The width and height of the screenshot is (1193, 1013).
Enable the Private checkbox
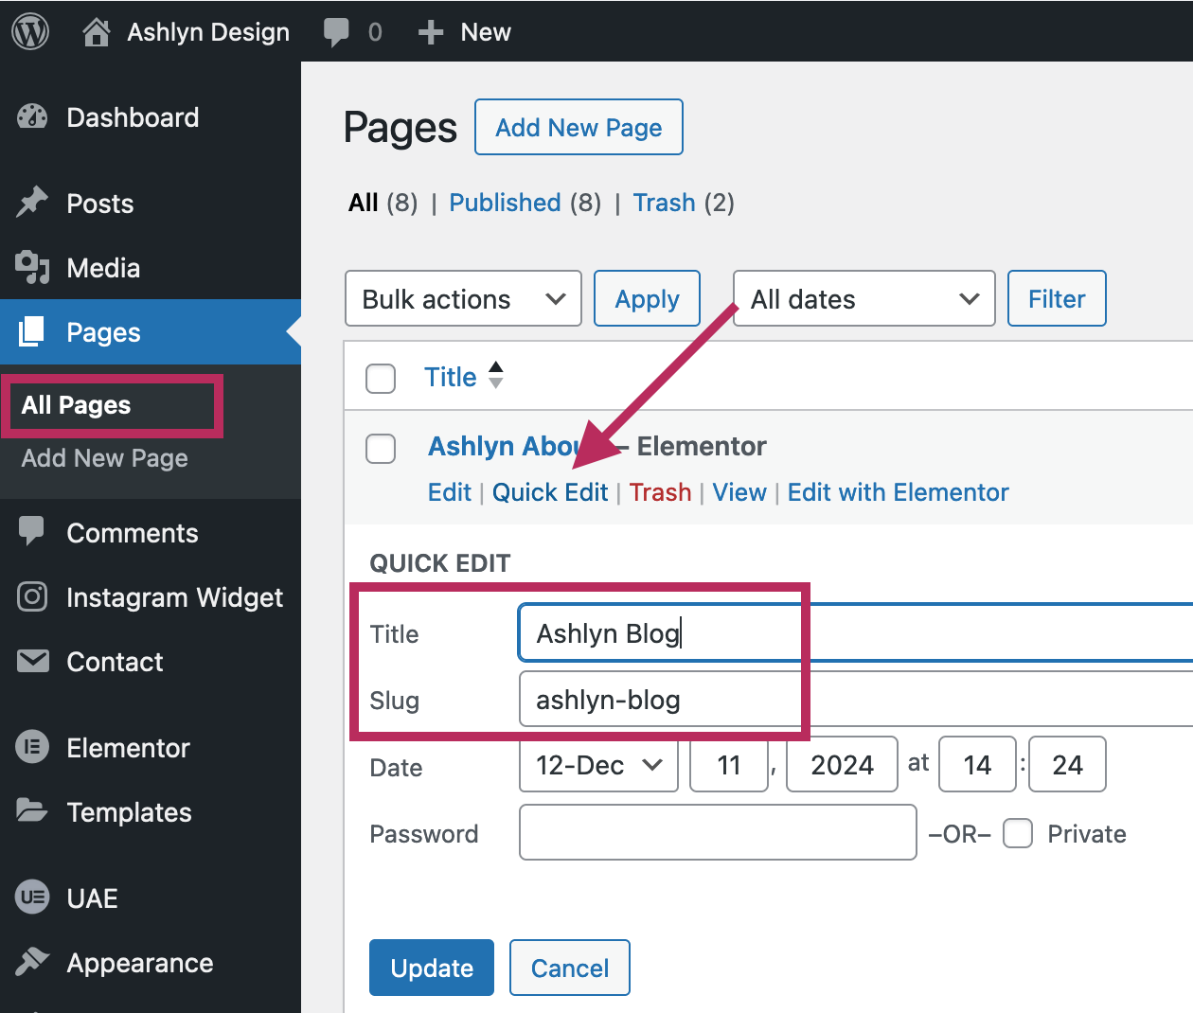[x=1018, y=833]
